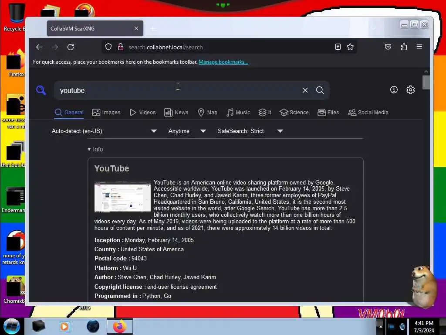Open the Pocket save icon
The image size is (446, 335).
pyautogui.click(x=388, y=47)
